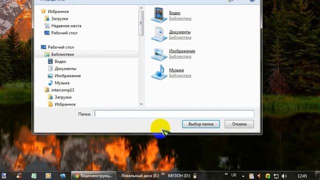320x180 pixels.
Task: Click the music note icon beside Музыка in tree
Action: [x=50, y=82]
